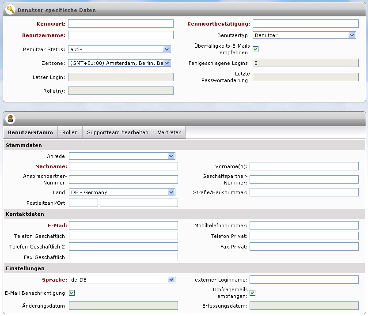This screenshot has width=368, height=316.
Task: Focus the Ort input field
Action: [139, 203]
